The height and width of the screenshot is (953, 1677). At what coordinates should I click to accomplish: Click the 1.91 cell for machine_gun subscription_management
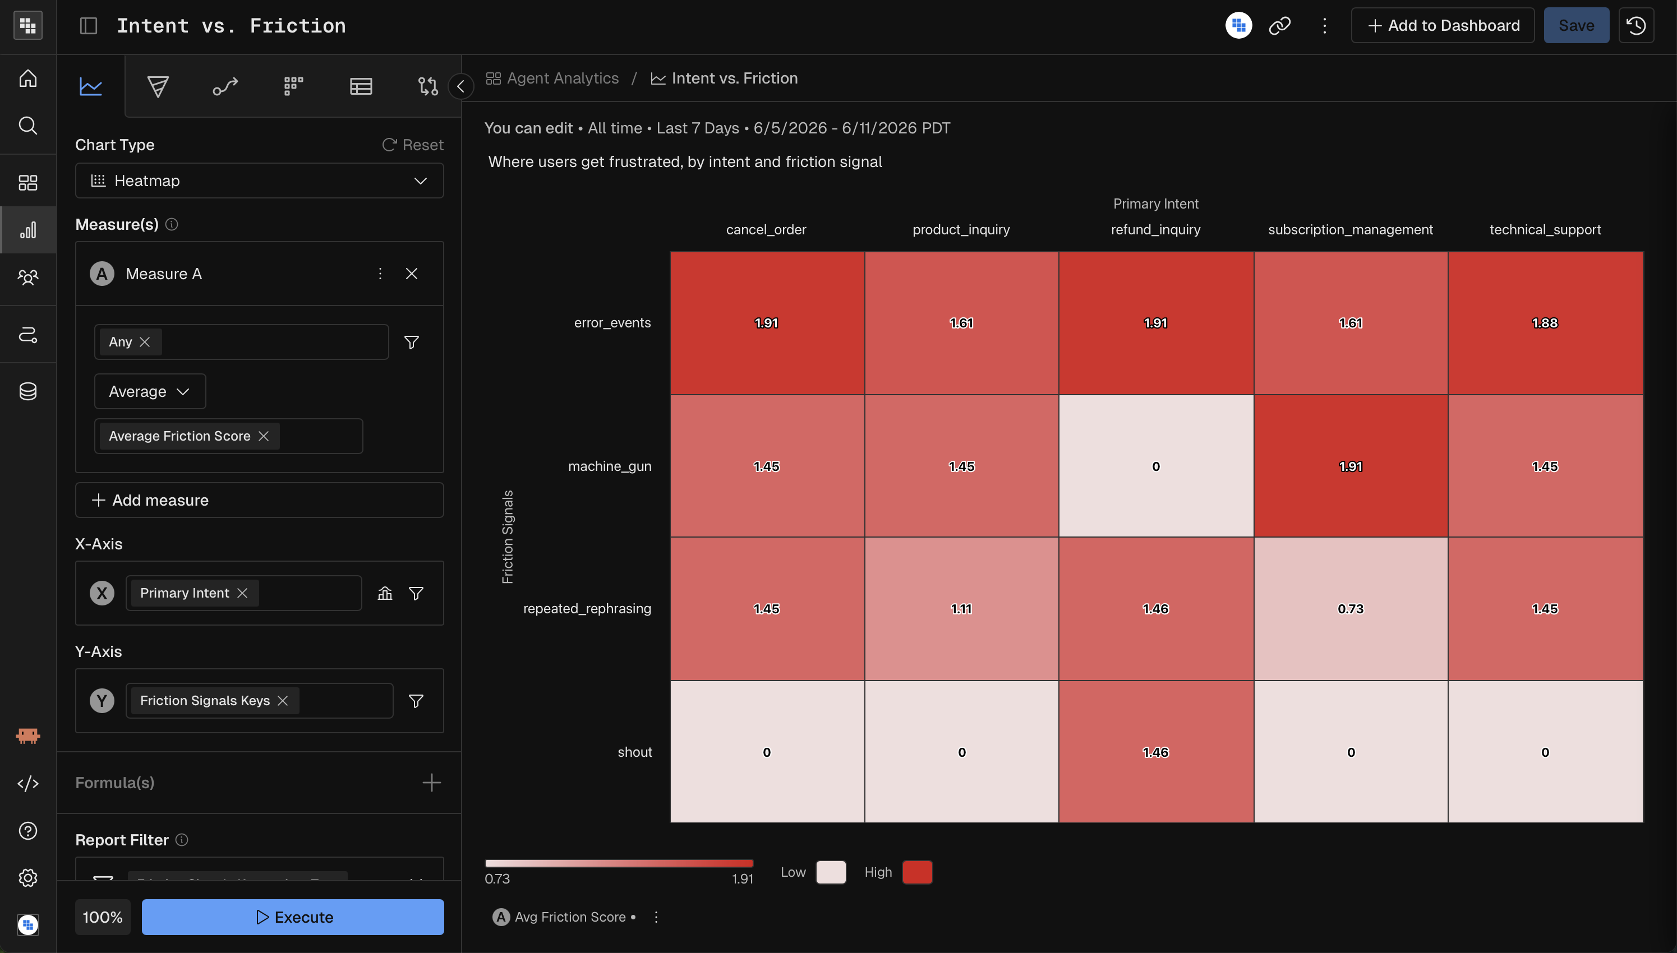pos(1350,466)
